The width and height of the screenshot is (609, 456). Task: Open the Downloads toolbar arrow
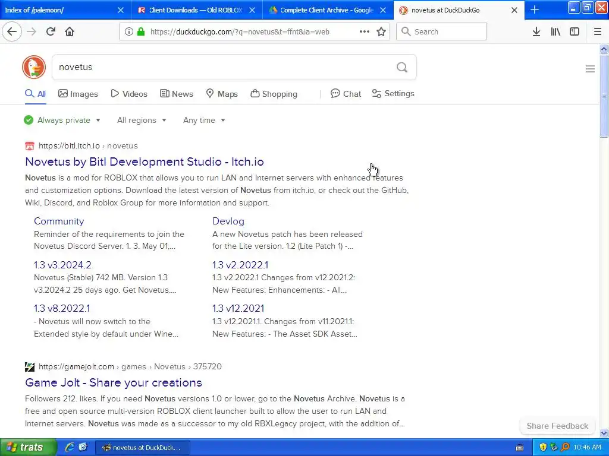(x=536, y=32)
